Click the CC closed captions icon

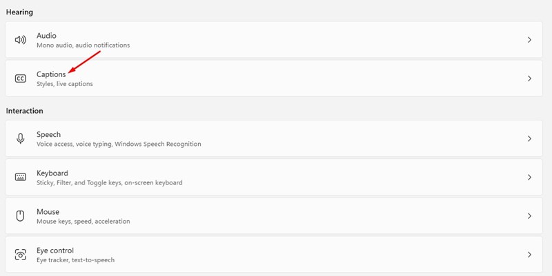click(21, 78)
